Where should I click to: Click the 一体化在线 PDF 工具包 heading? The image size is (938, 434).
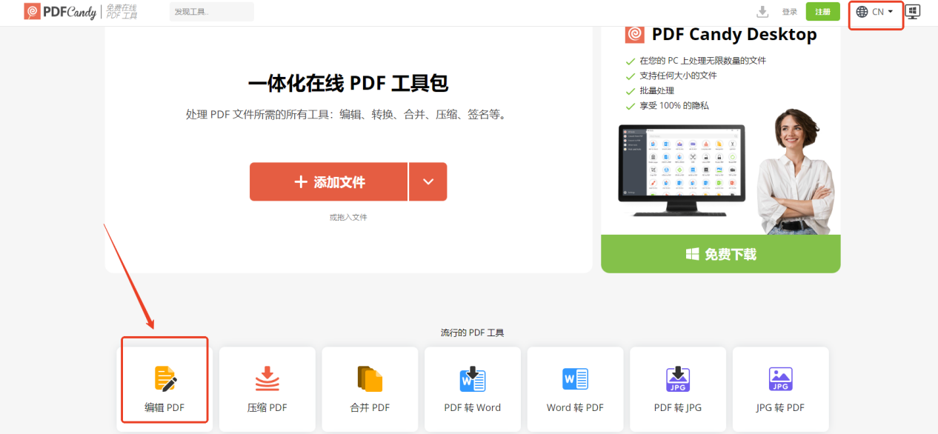point(348,83)
